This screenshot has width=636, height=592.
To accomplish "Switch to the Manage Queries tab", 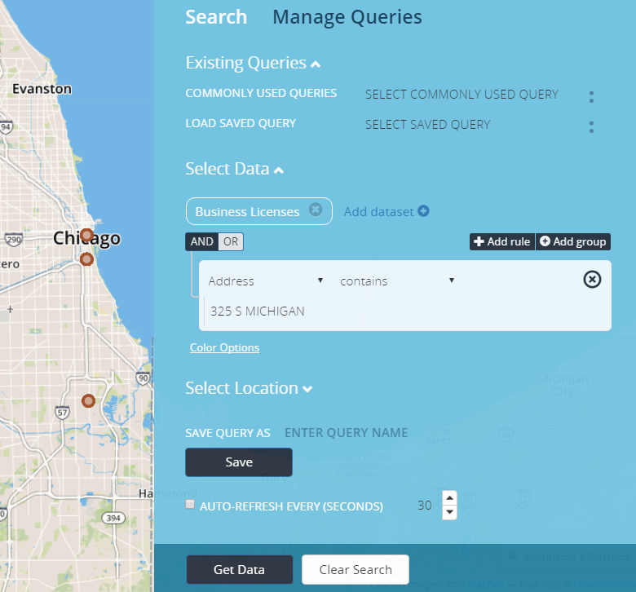I will [347, 17].
